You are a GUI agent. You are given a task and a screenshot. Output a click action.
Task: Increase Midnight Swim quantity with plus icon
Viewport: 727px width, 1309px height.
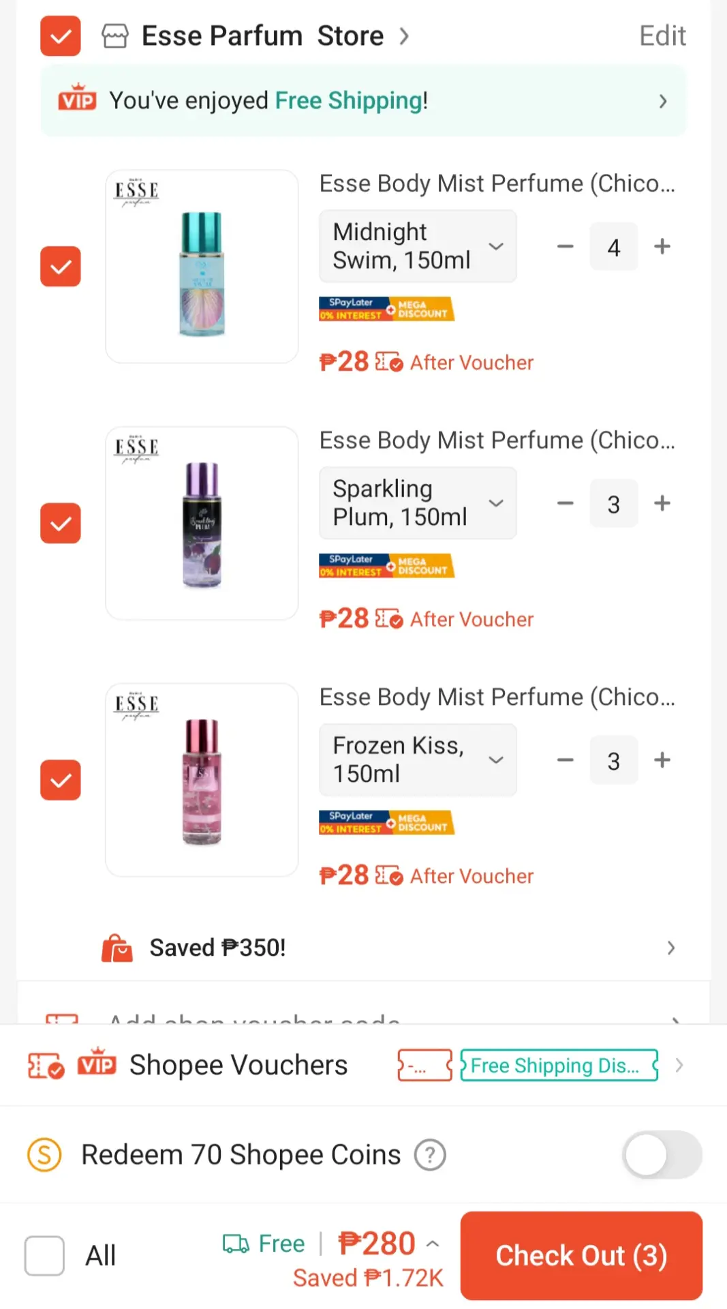point(662,246)
